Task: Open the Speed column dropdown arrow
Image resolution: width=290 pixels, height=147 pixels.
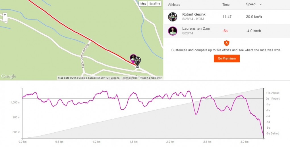Action: (261, 5)
